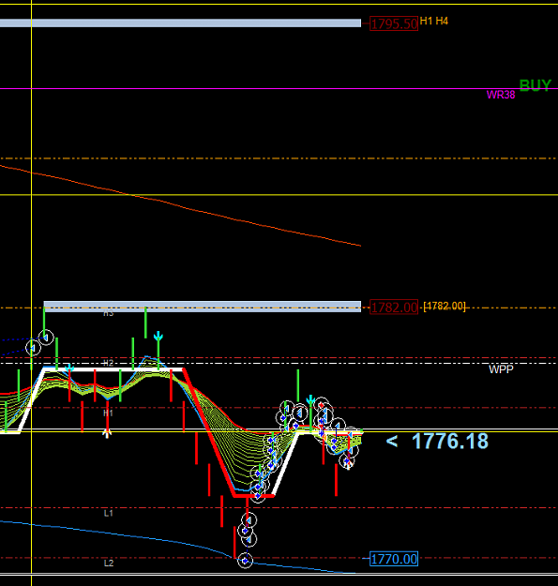Click the cyan down arrow near recent candles
The height and width of the screenshot is (586, 558).
[310, 400]
